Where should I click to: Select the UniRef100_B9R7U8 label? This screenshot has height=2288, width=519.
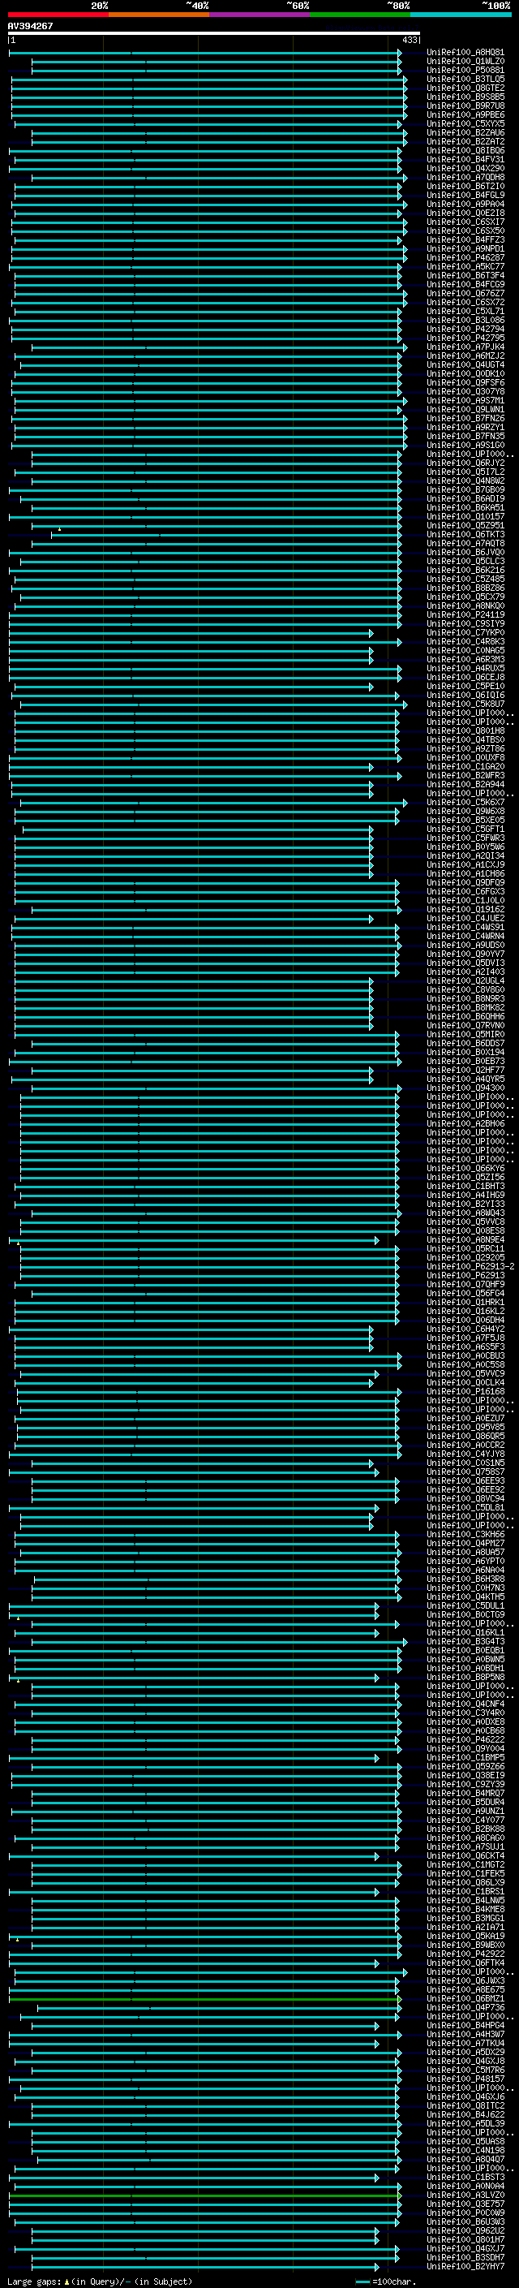[465, 106]
